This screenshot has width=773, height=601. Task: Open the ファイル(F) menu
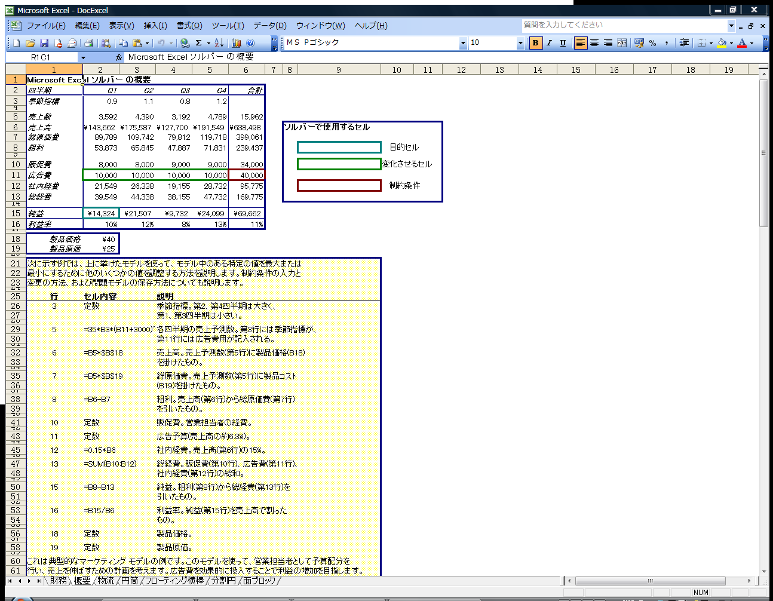46,26
